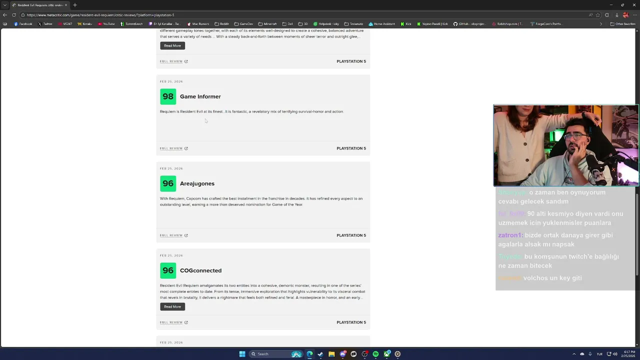This screenshot has width=640, height=360.
Task: Expand the 3D bookmarks folder
Action: 303,24
